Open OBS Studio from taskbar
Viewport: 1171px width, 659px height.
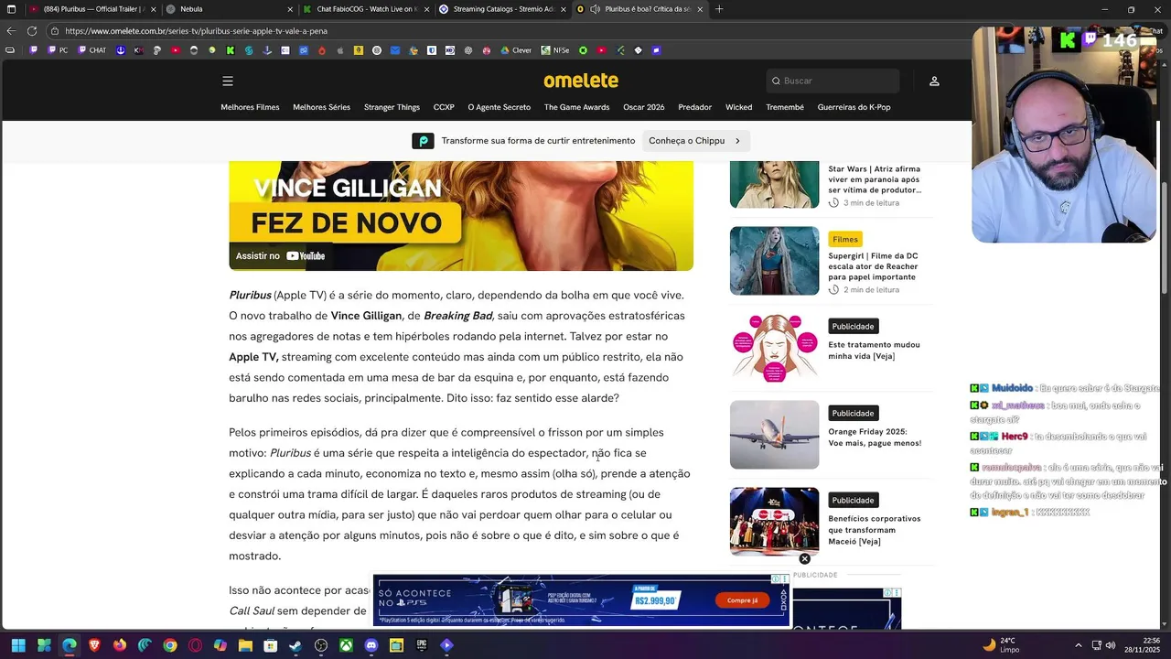[321, 645]
